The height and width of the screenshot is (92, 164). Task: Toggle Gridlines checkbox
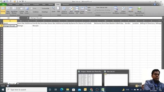point(32,12)
